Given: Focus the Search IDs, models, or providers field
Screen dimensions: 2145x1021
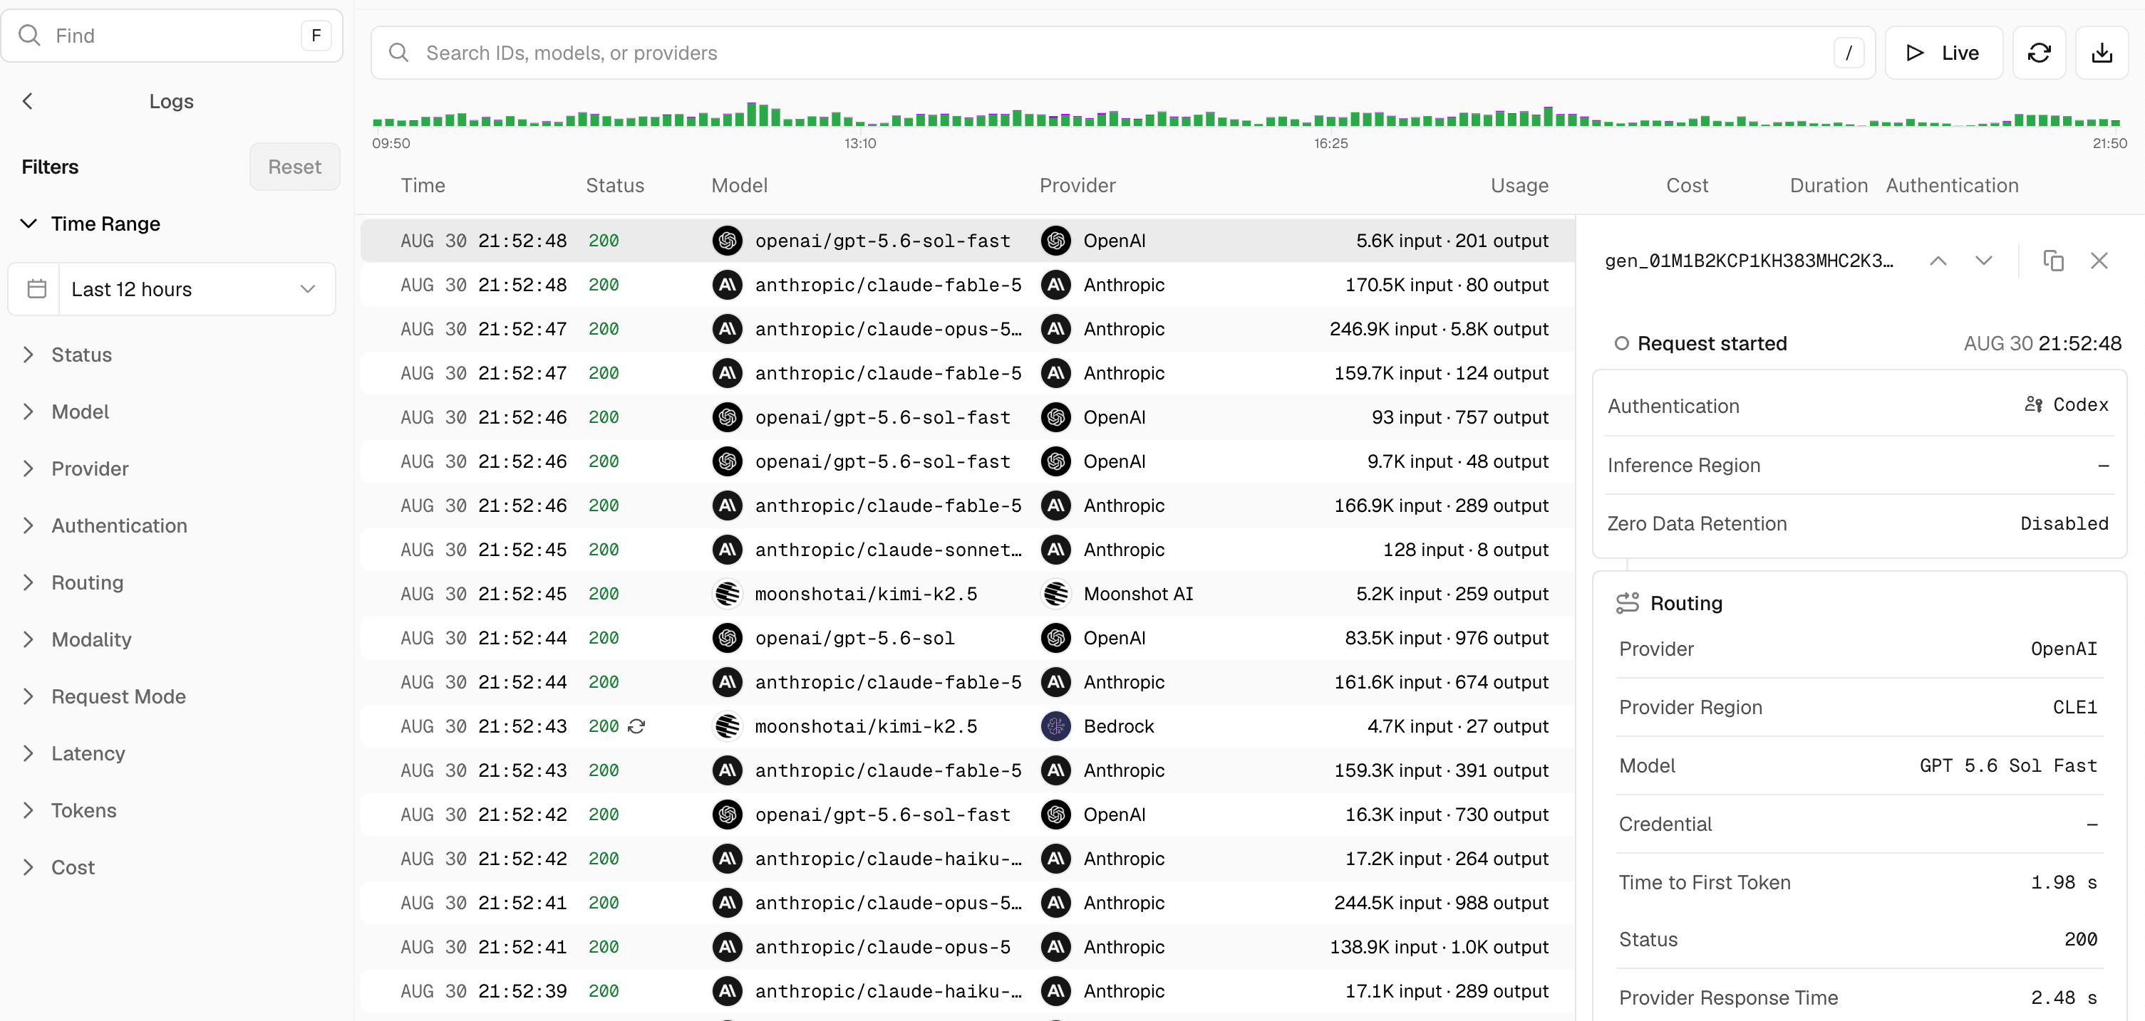Looking at the screenshot, I should pos(1122,53).
